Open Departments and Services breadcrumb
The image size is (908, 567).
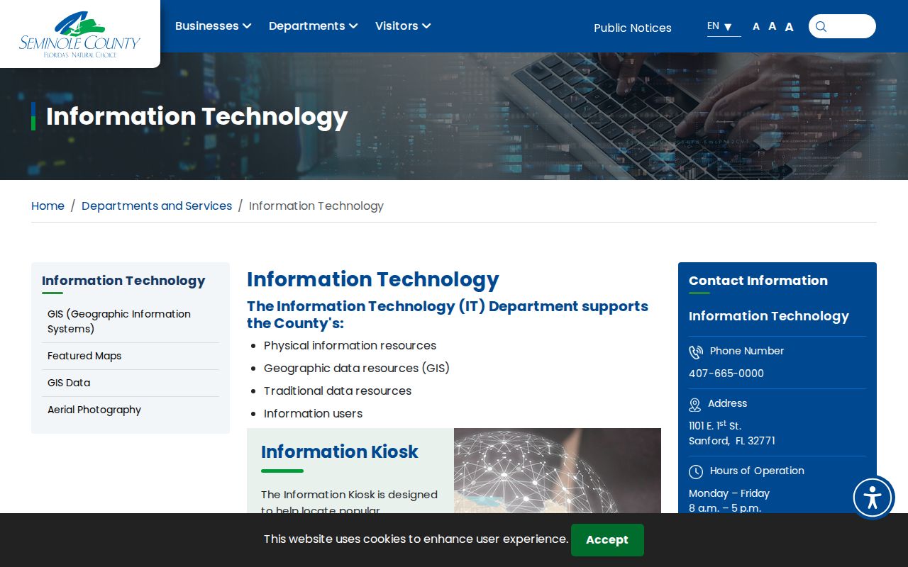157,206
